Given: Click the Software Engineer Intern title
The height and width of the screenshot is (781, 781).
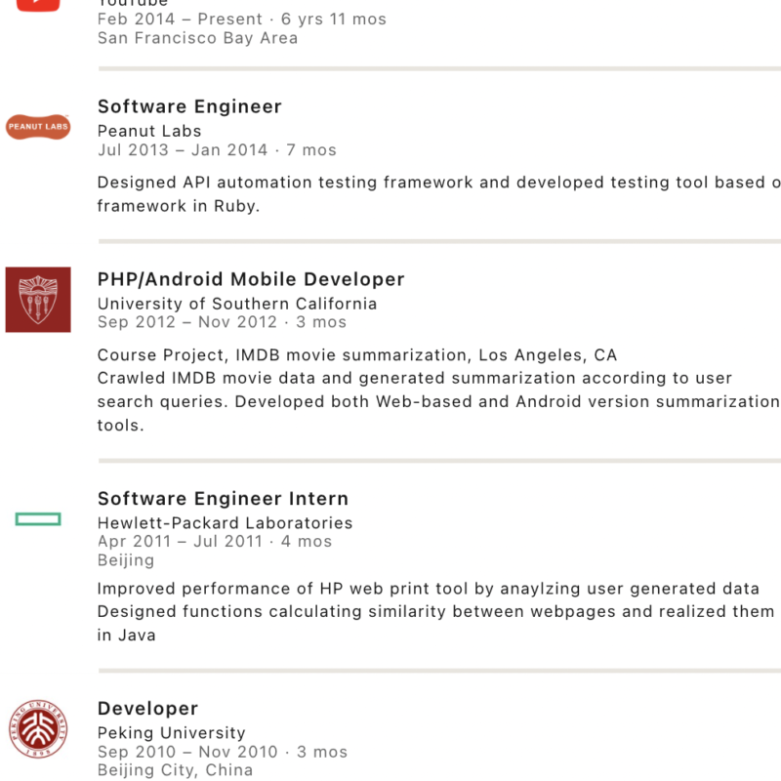Looking at the screenshot, I should 223,499.
